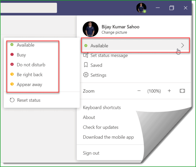This screenshot has width=196, height=167.
Task: Open the About menu item
Action: point(89,117)
